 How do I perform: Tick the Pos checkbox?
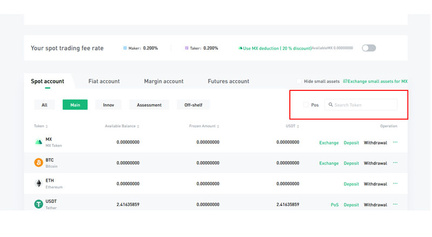[306, 105]
